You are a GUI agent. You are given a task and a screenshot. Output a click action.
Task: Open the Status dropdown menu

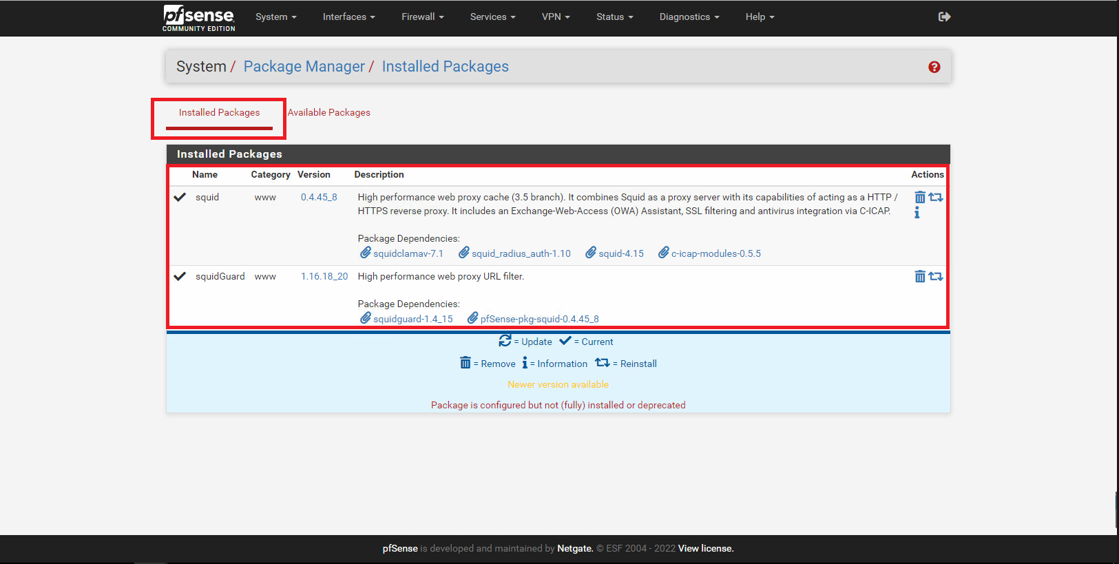point(615,17)
